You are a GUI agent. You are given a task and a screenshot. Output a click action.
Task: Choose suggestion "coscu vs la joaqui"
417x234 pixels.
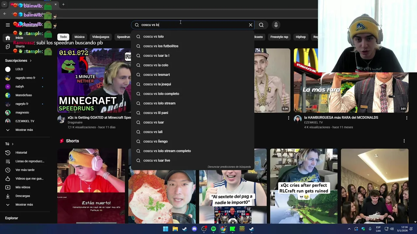(193, 84)
